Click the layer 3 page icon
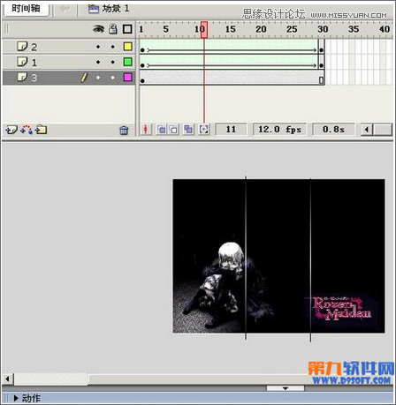The height and width of the screenshot is (405, 396). 22,77
